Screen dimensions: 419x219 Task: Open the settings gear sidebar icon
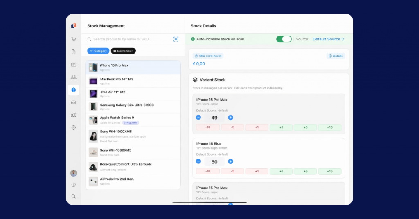click(74, 127)
